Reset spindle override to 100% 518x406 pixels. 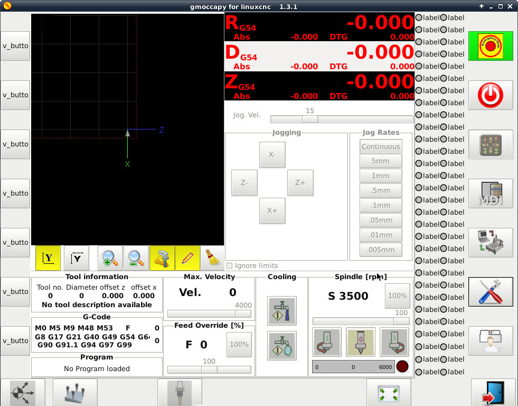click(398, 296)
